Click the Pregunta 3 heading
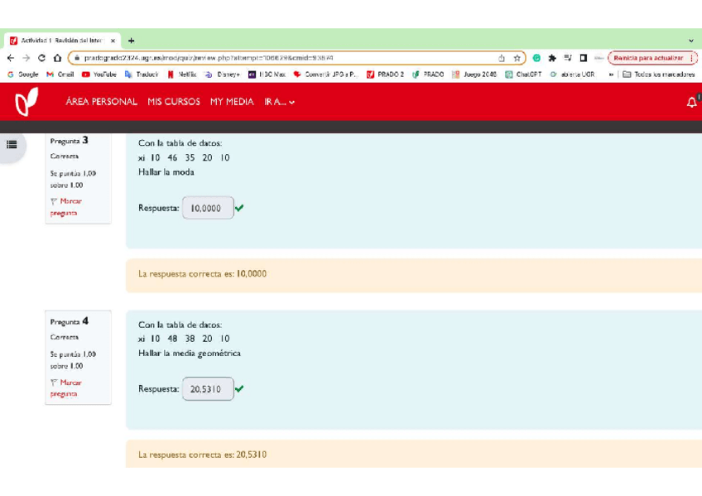Viewport: 702px width, 496px height. point(69,141)
